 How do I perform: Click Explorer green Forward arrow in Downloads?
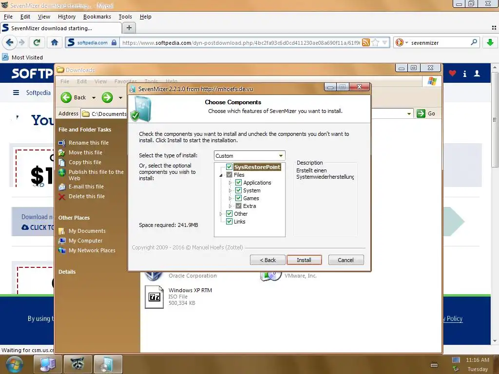[x=107, y=97]
